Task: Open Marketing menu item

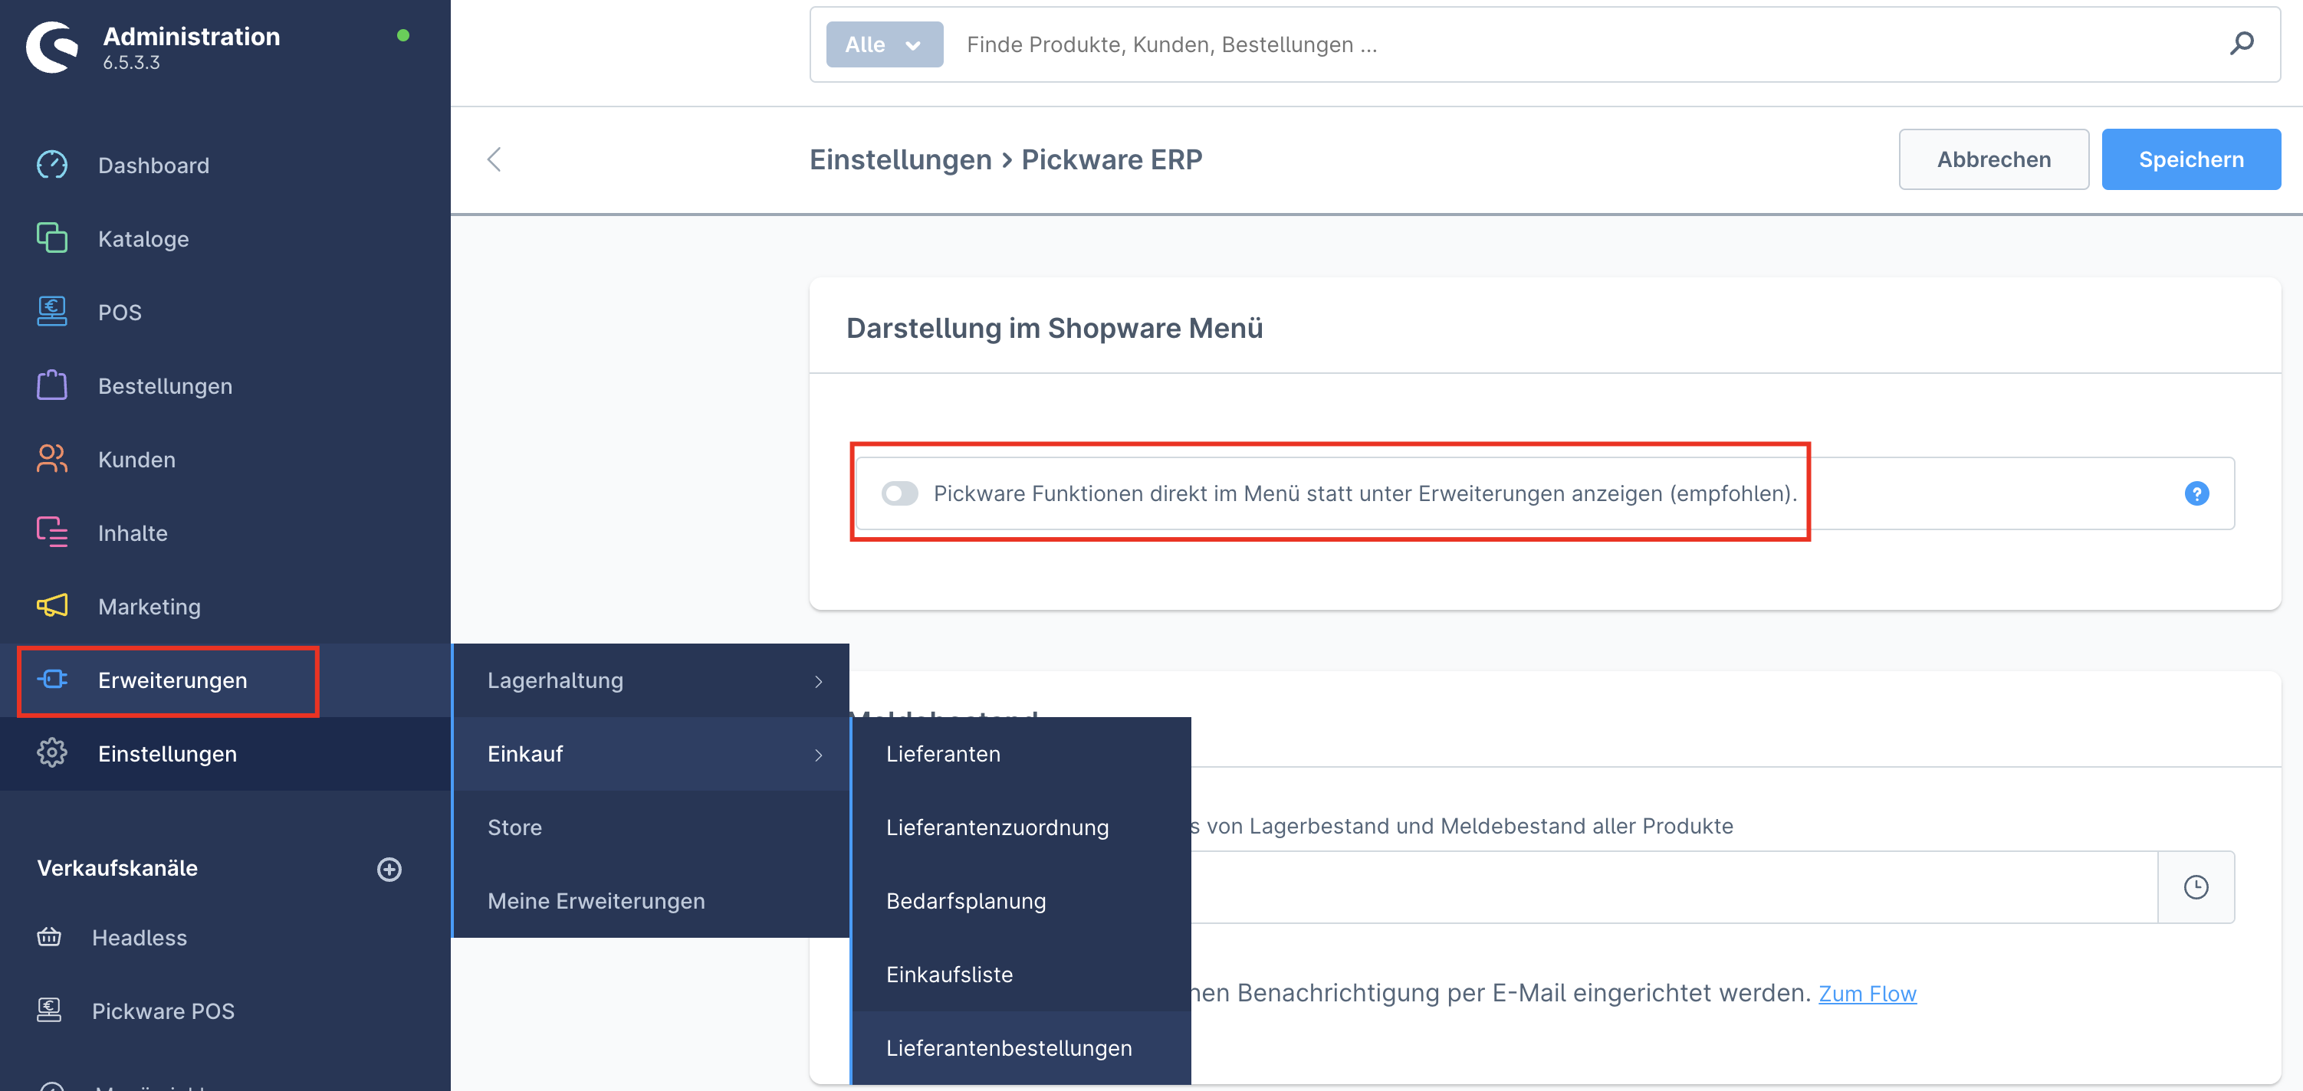Action: [149, 607]
